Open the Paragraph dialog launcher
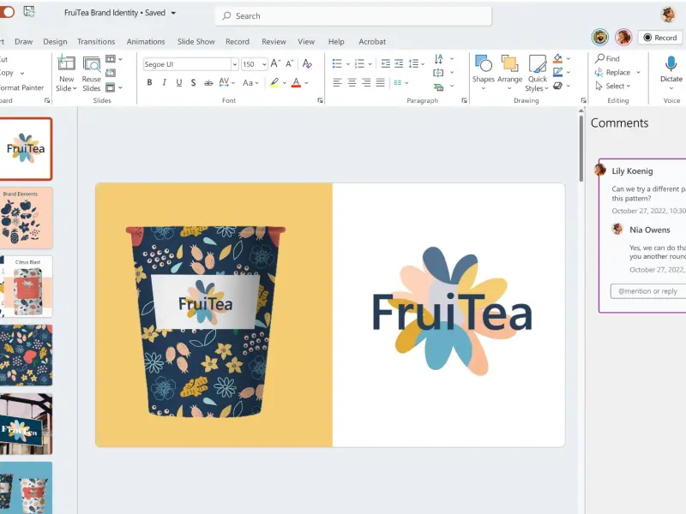The width and height of the screenshot is (686, 514). click(464, 100)
